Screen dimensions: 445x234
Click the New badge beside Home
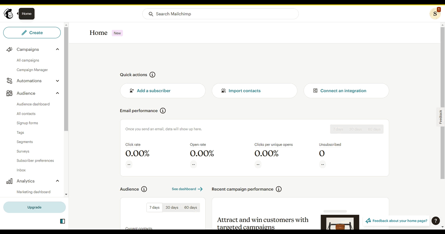(x=117, y=33)
